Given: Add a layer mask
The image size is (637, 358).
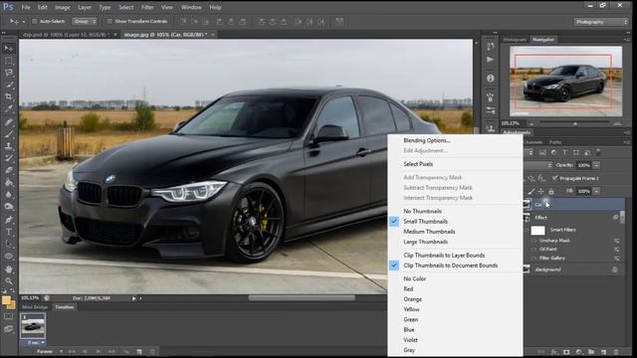Looking at the screenshot, I should point(566,352).
